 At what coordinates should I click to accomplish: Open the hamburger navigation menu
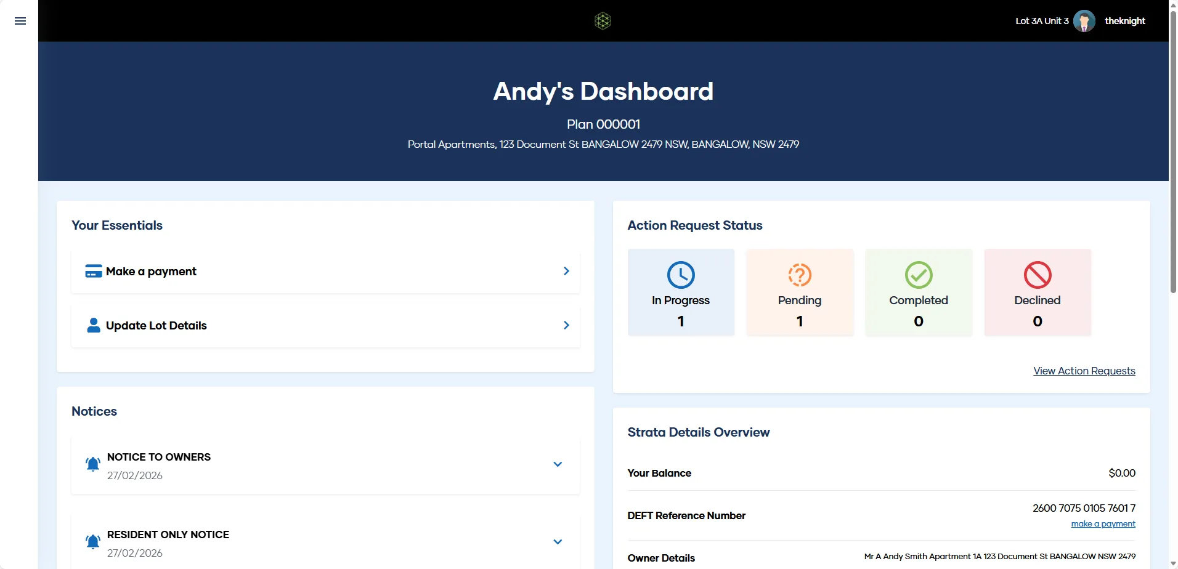[20, 21]
